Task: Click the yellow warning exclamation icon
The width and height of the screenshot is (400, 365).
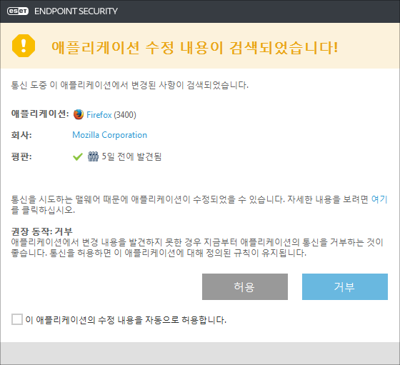Action: point(24,46)
